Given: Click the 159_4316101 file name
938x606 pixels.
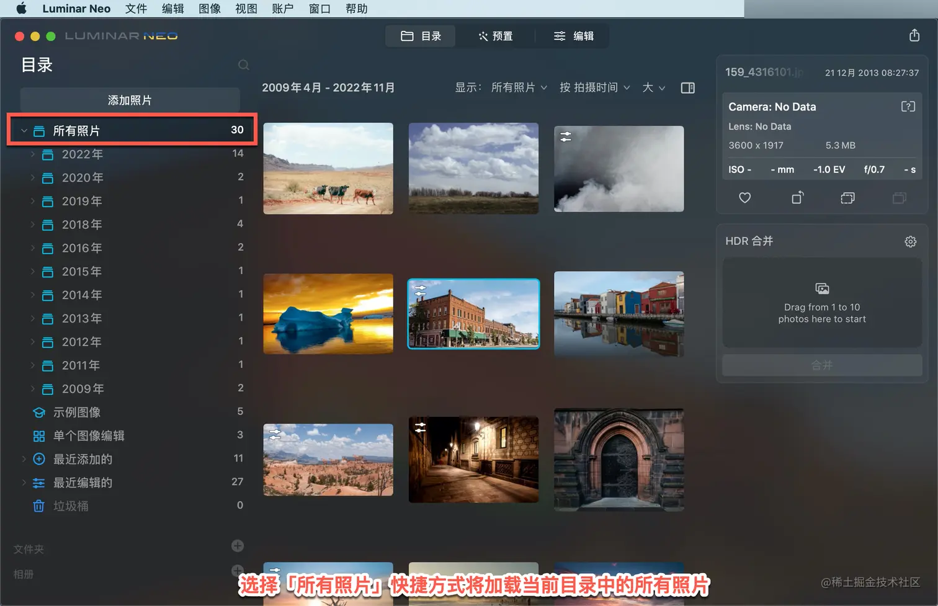Looking at the screenshot, I should (764, 72).
